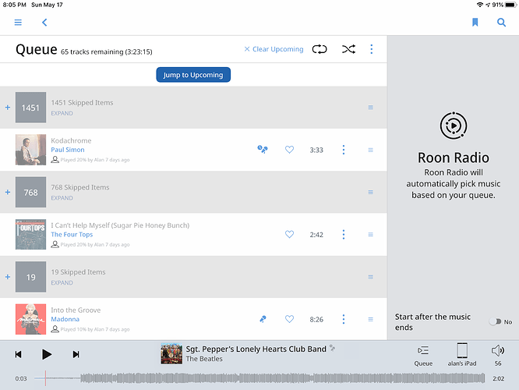Viewport: 519px width, 390px height.
Task: Favorite I Can't Help Myself track
Action: point(289,234)
